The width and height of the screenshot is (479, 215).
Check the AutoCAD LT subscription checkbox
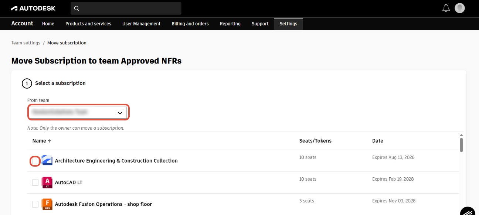[35, 182]
